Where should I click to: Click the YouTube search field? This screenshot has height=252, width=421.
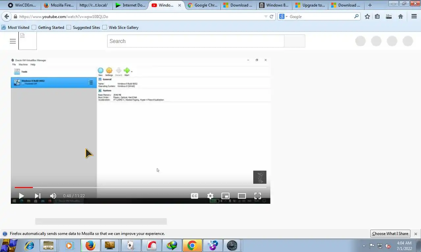click(196, 41)
